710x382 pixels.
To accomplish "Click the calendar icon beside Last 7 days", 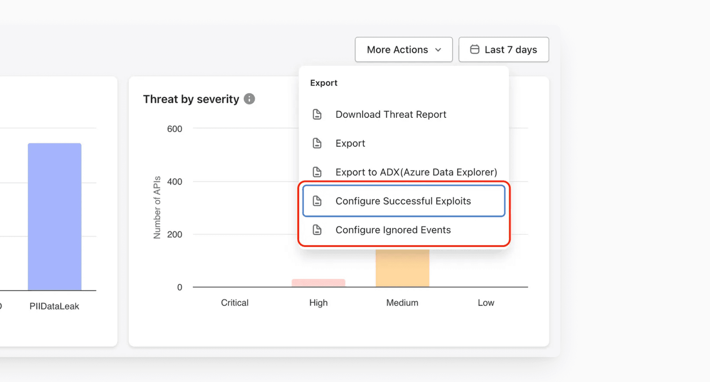I will (x=475, y=49).
